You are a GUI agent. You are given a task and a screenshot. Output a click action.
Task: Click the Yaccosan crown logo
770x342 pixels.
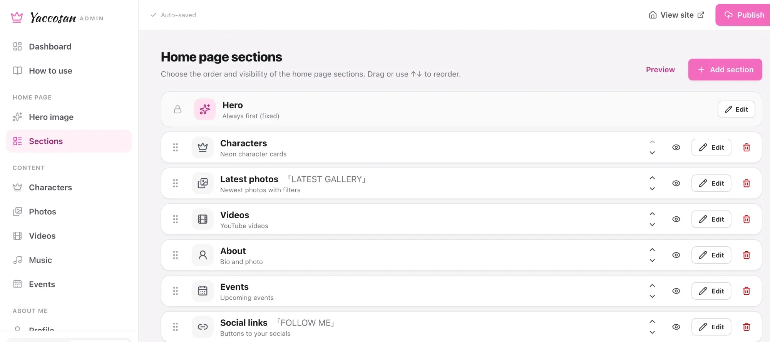17,17
